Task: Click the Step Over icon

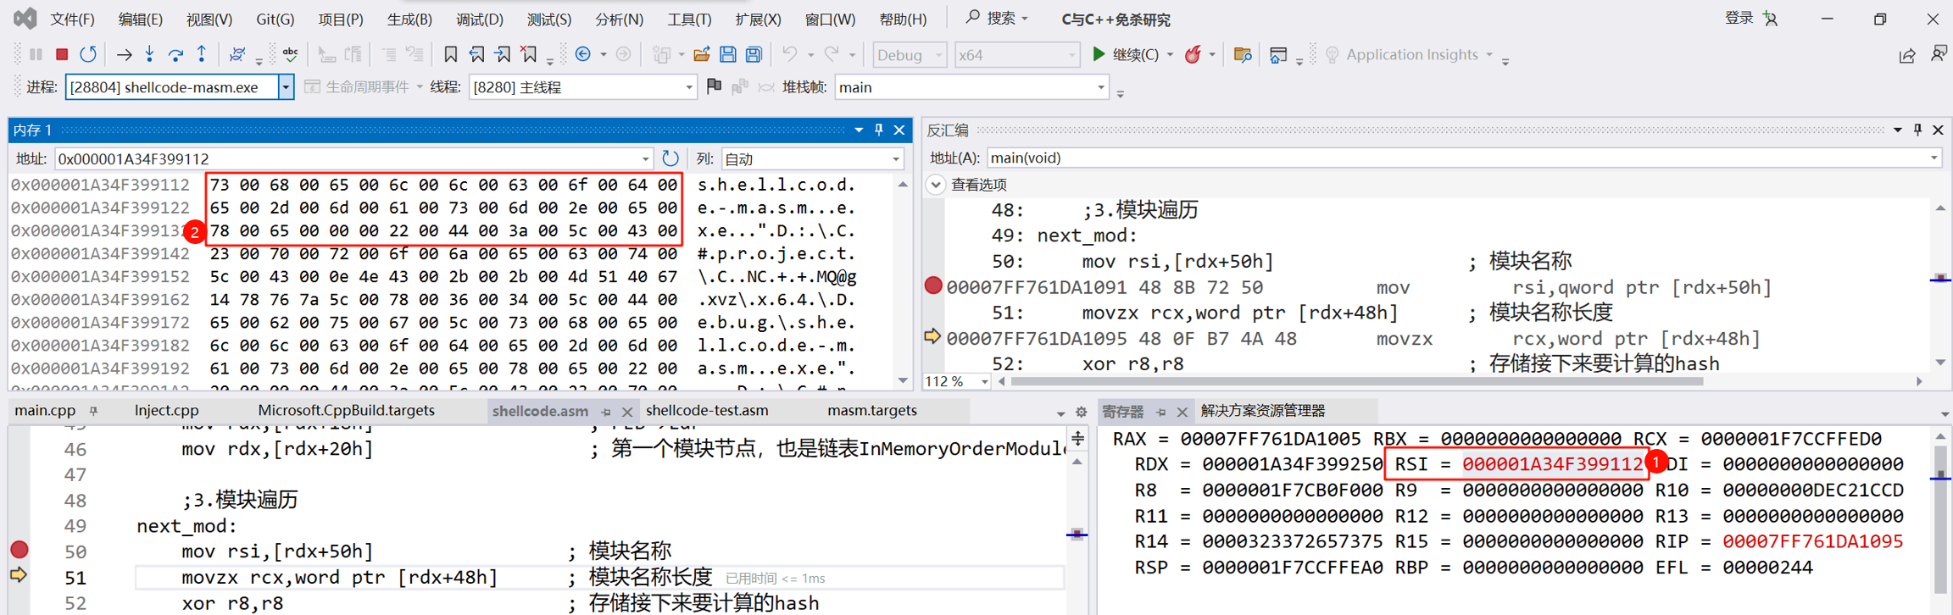Action: (175, 54)
